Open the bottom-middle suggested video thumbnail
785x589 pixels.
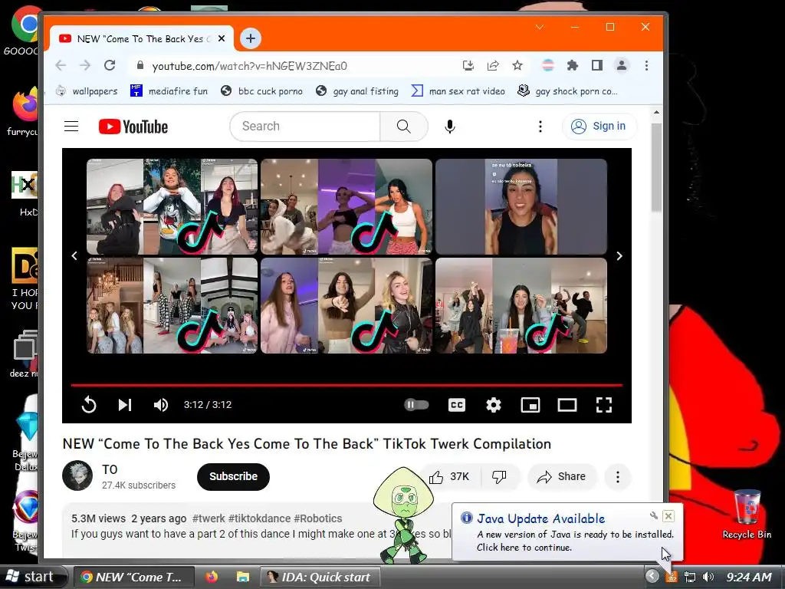[347, 305]
